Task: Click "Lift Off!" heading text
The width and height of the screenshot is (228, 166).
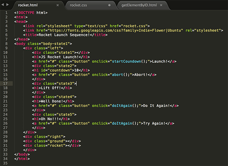Action: point(51,88)
